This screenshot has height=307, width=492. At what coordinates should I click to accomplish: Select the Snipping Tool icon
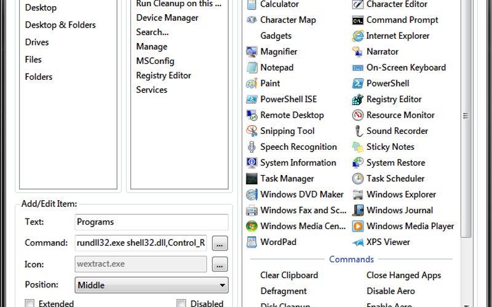[x=252, y=131]
